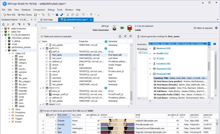Toggle the store(1000) table checkbox

pyautogui.click(x=43, y=88)
